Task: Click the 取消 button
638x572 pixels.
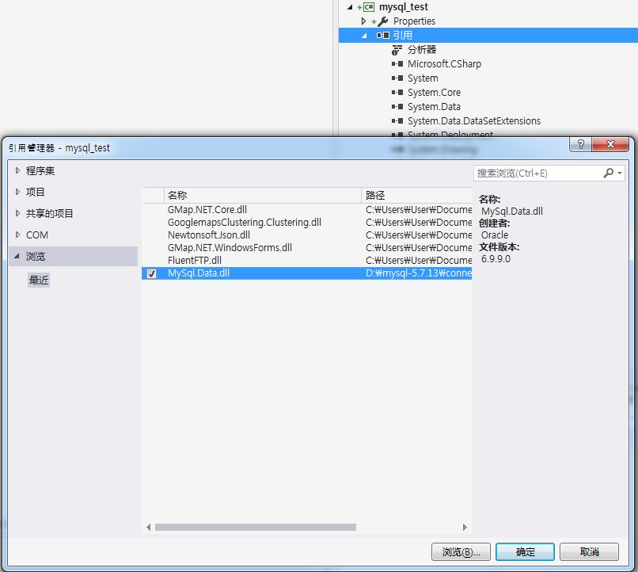Action: [589, 552]
